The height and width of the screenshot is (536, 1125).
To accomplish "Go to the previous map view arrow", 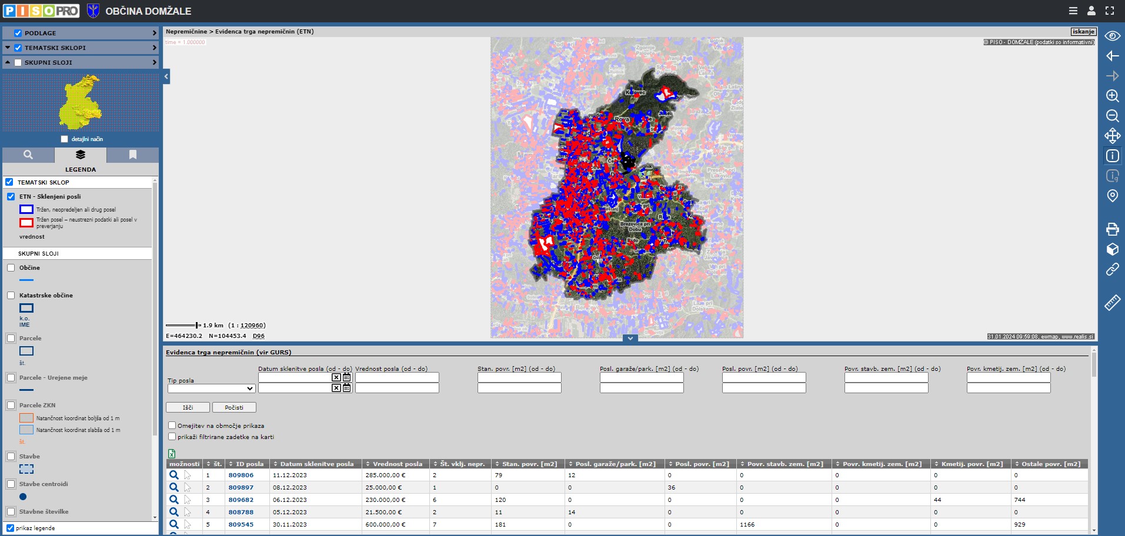I will point(1111,56).
